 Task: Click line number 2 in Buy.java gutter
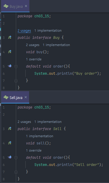pyautogui.click(x=4, y=23)
